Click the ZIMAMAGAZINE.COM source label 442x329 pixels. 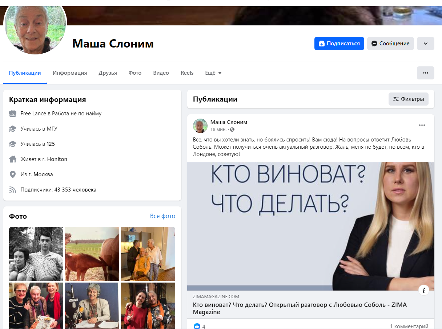point(216,297)
